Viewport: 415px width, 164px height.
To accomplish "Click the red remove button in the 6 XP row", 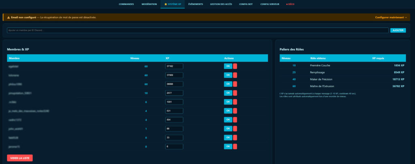I will 235,146.
